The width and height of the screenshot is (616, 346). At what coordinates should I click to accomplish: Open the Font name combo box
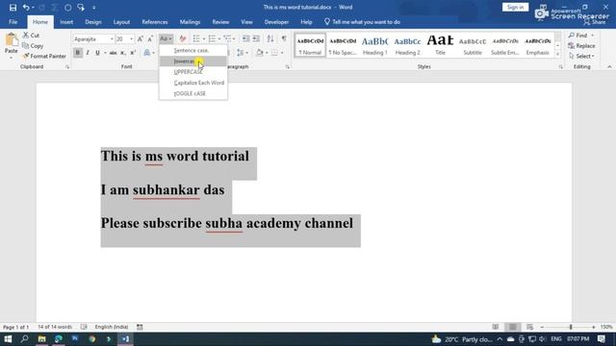[x=93, y=39]
